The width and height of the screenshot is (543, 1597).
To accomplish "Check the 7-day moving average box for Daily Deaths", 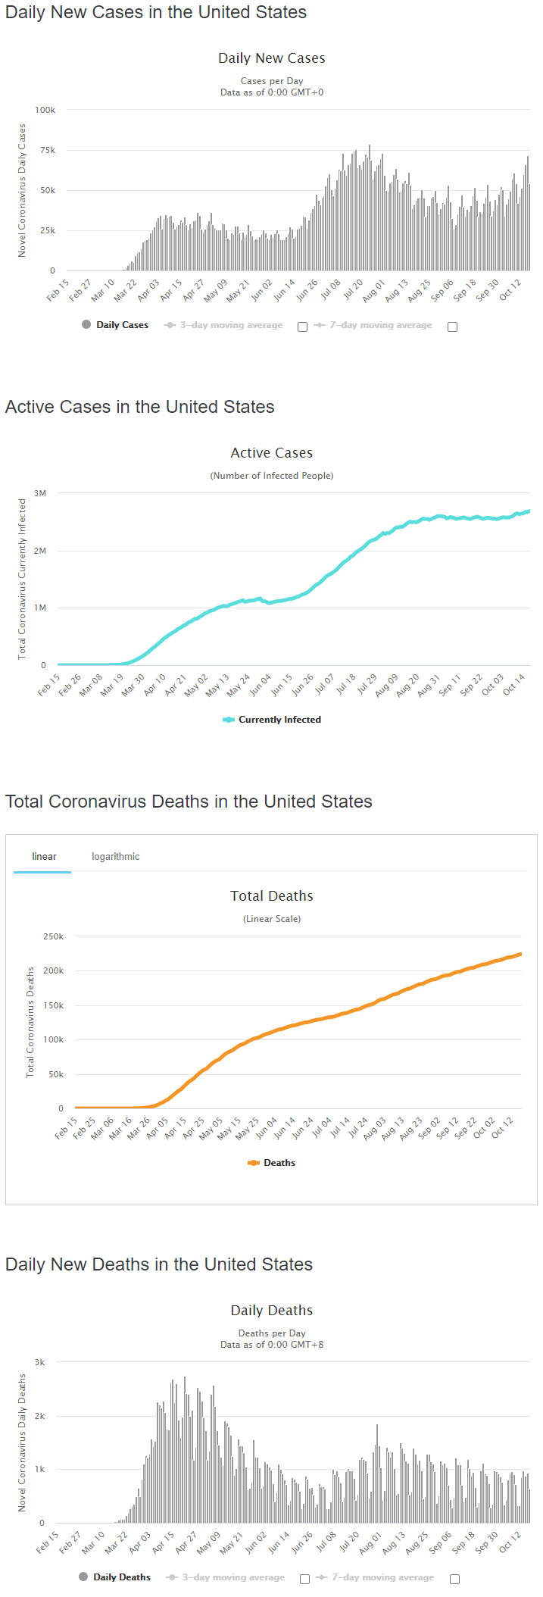I will pos(454,1580).
